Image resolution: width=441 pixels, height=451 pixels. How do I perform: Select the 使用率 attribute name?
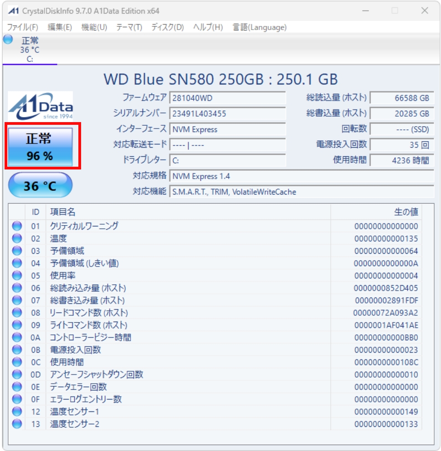click(x=63, y=275)
